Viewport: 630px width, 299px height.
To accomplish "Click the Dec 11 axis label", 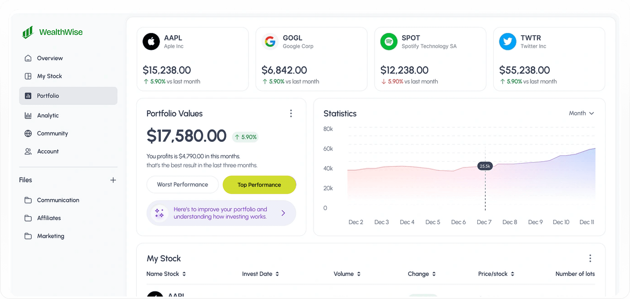I will (587, 222).
